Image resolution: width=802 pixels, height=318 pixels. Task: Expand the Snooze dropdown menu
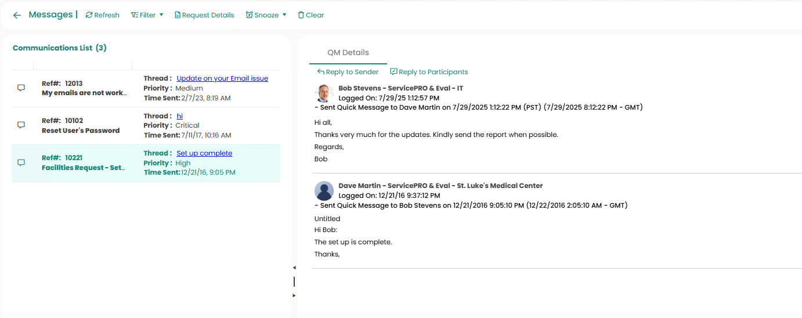pyautogui.click(x=266, y=15)
